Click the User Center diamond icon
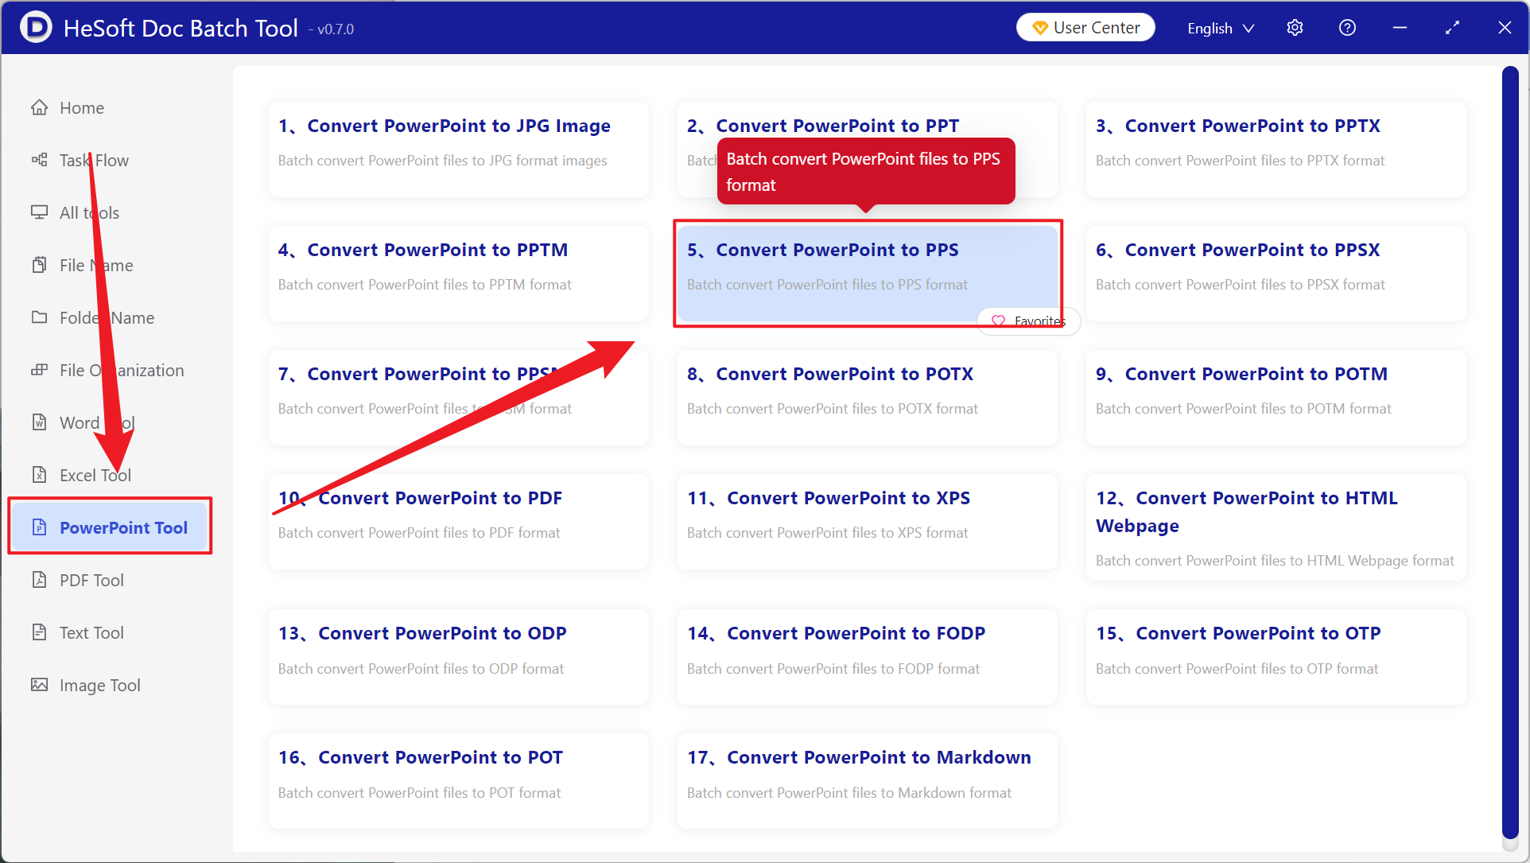 click(x=1039, y=28)
